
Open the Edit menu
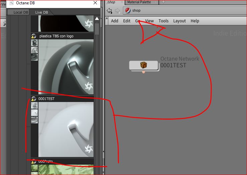127,21
